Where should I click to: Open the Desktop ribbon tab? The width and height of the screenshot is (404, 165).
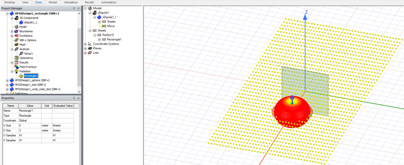coord(9,2)
